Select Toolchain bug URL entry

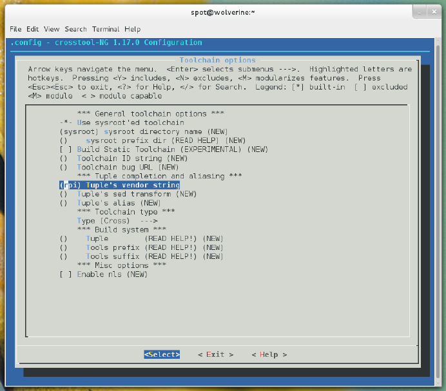(119, 167)
